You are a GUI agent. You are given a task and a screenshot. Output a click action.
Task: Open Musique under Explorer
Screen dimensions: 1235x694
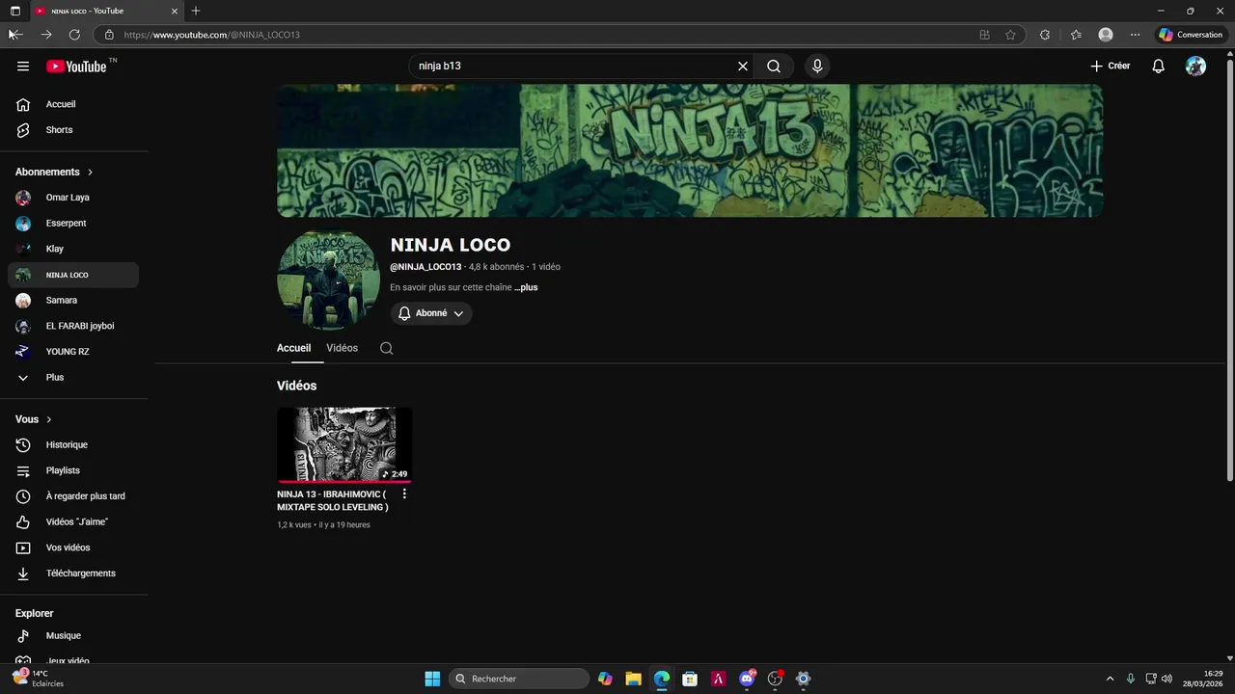pyautogui.click(x=73, y=636)
